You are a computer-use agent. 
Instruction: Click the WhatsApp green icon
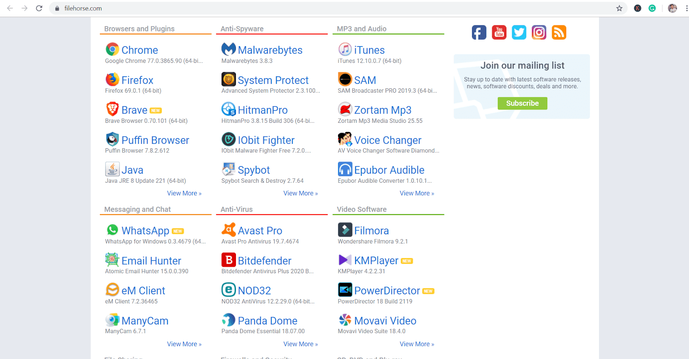pos(112,230)
